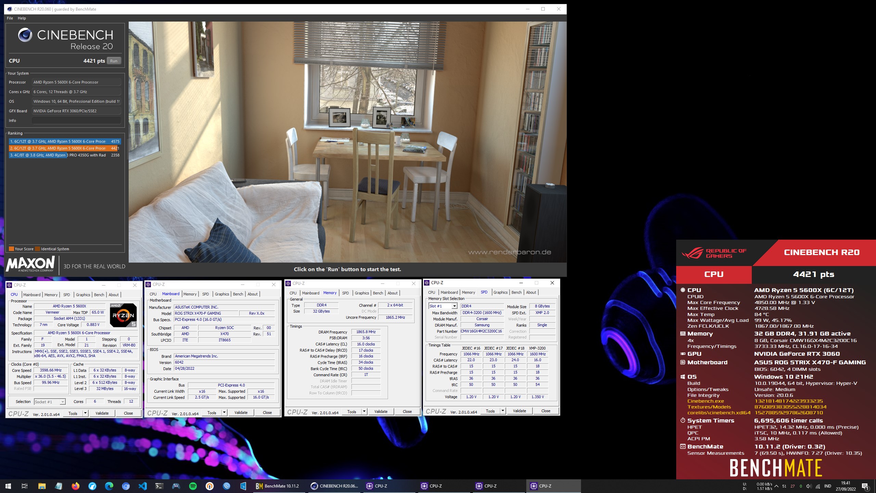Open the clock showing 19.41
This screenshot has width=876, height=493.
tap(846, 486)
